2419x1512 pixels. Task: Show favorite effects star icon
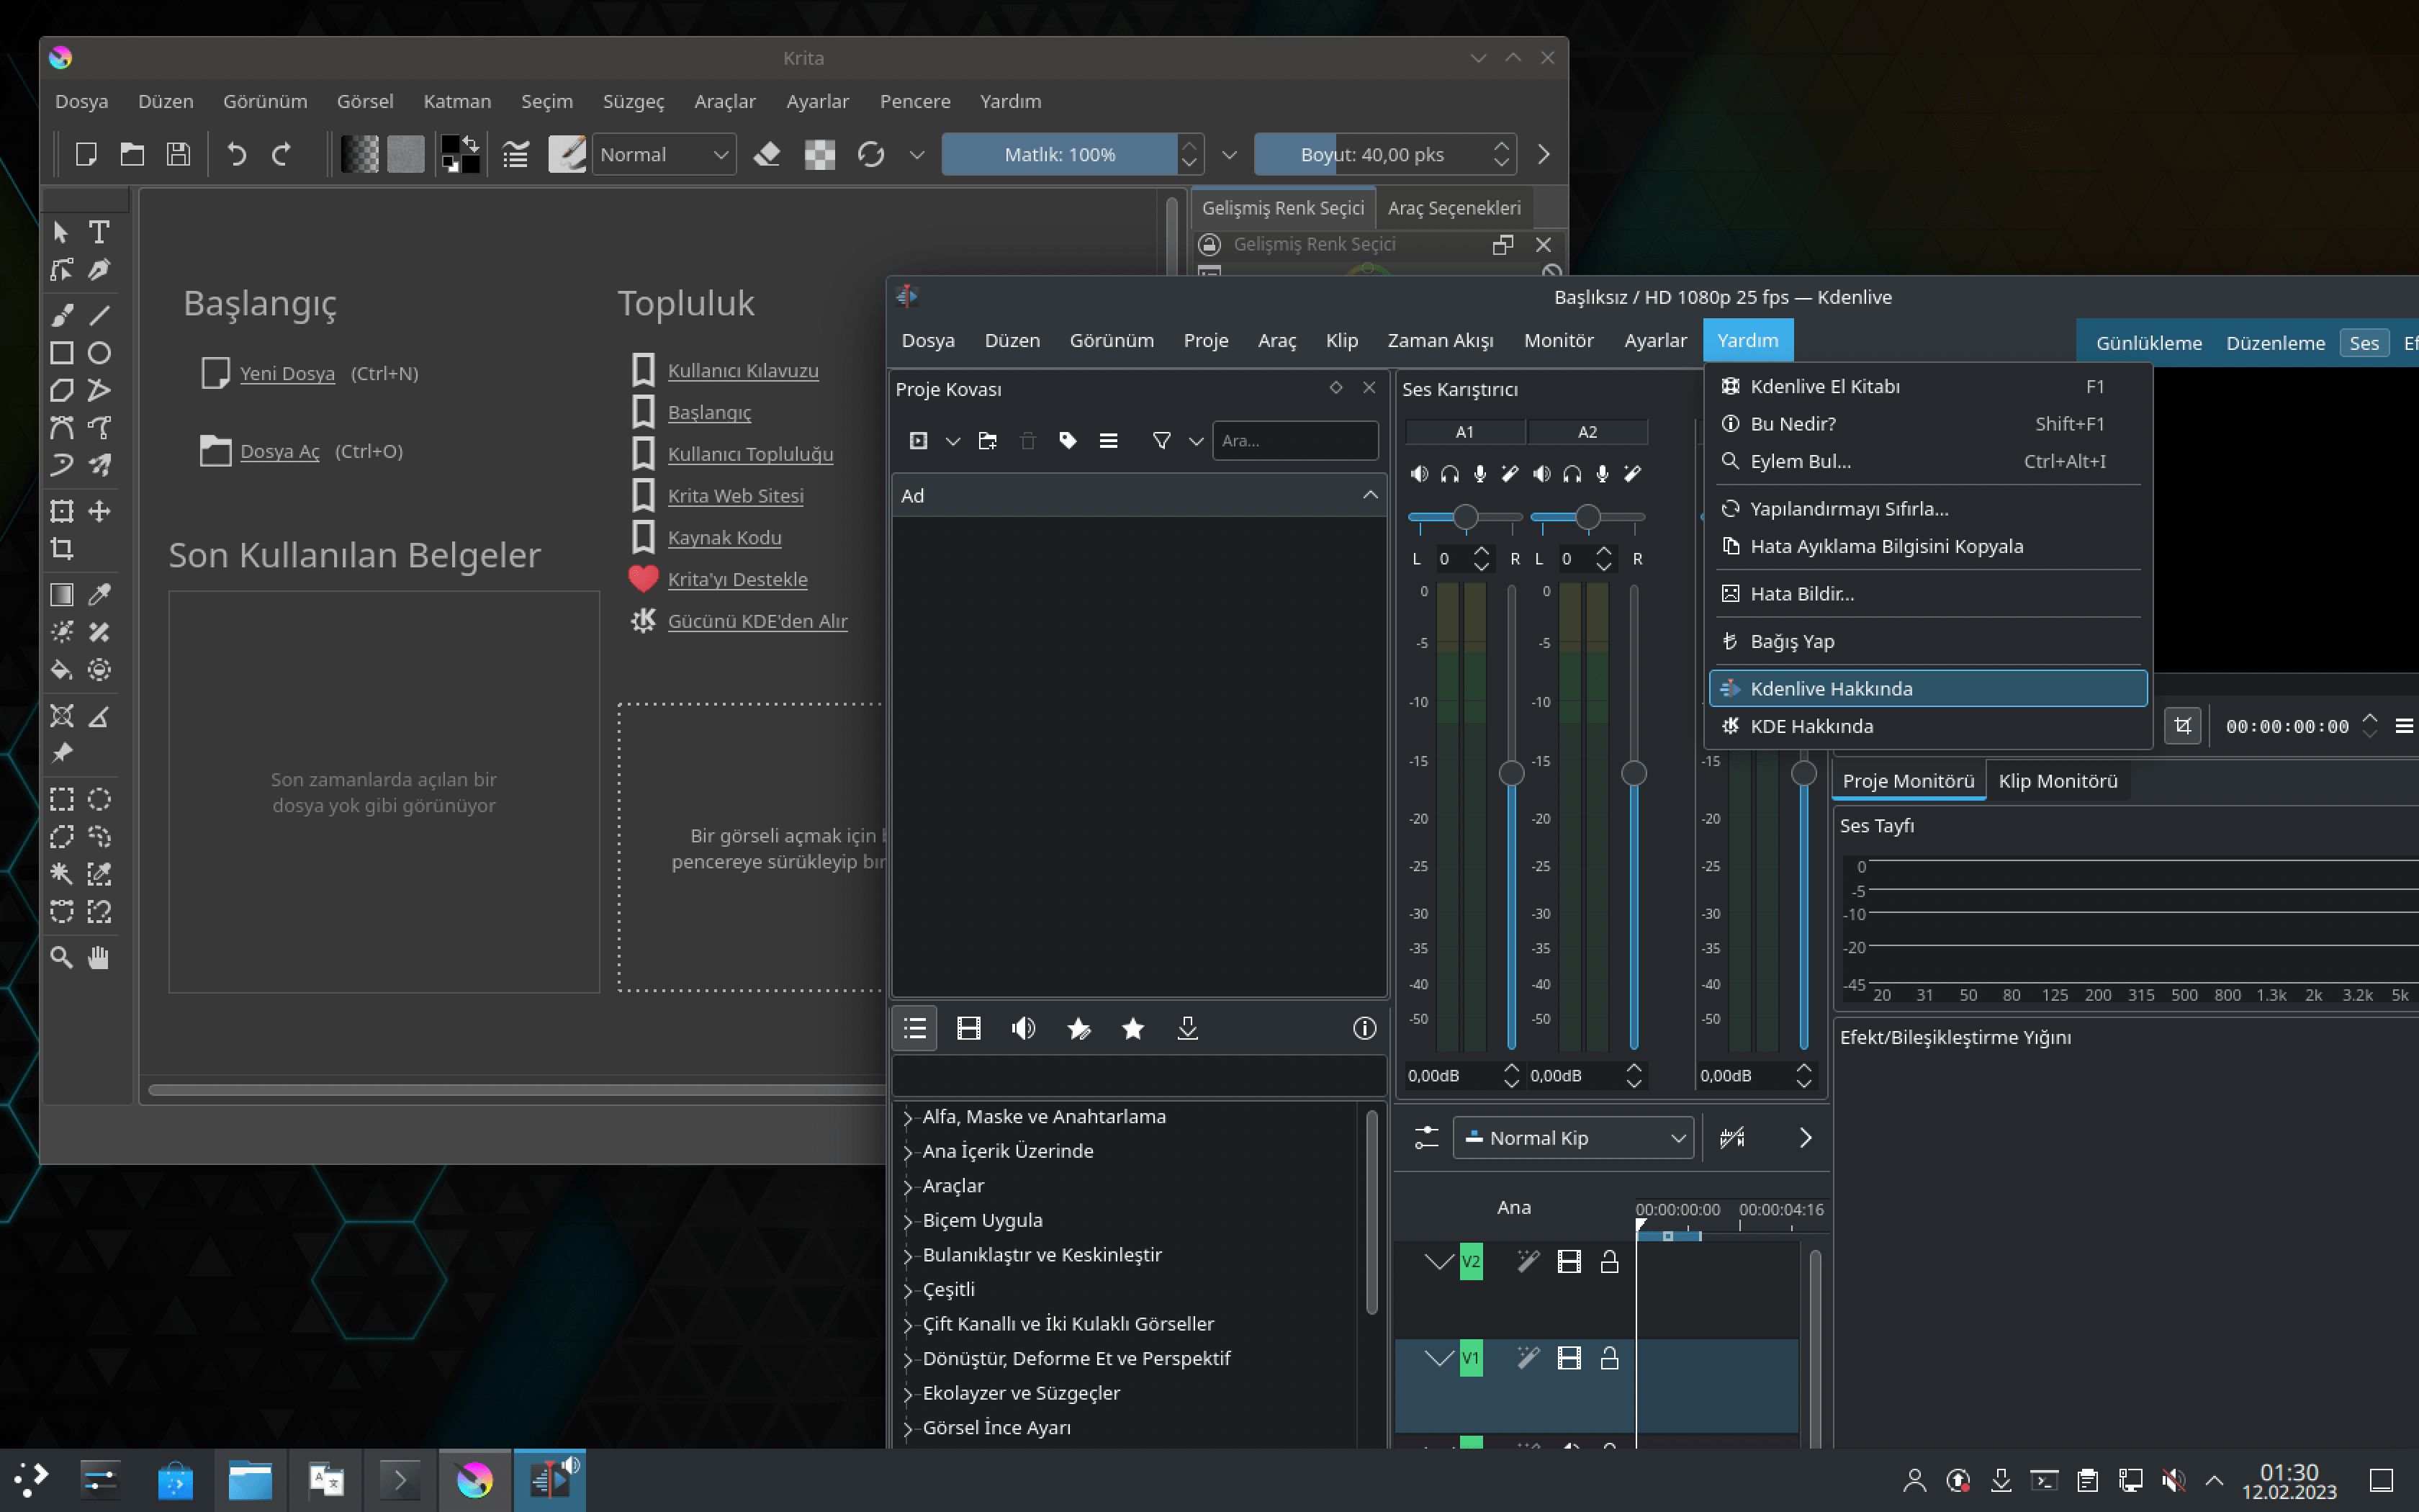tap(1132, 1028)
